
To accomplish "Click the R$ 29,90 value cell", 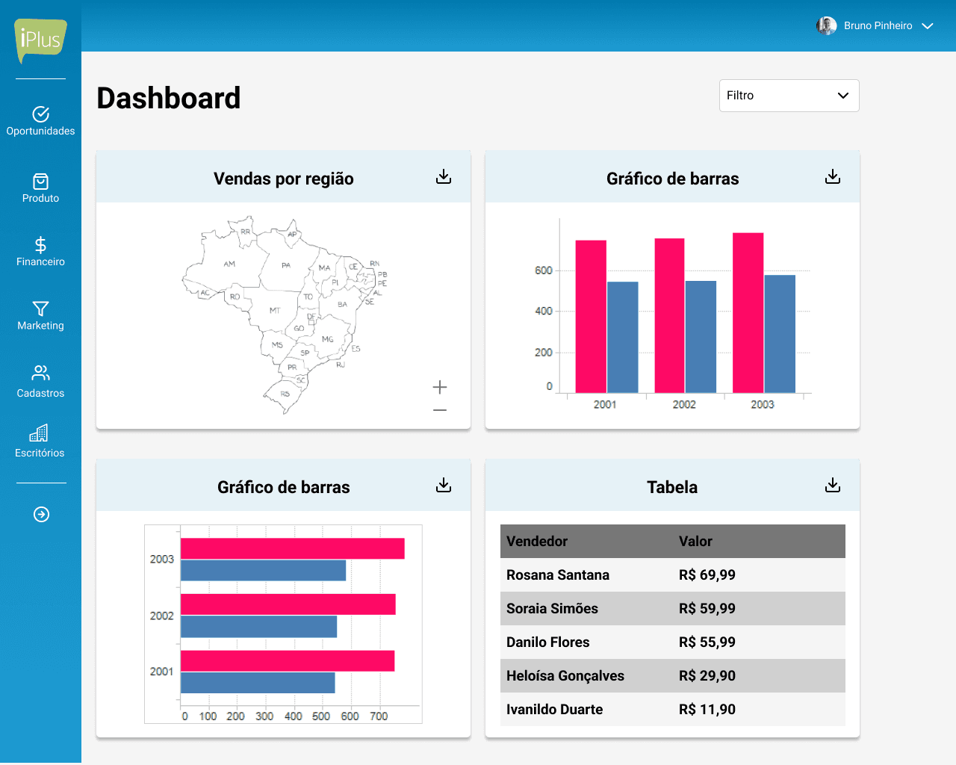I will pyautogui.click(x=707, y=676).
